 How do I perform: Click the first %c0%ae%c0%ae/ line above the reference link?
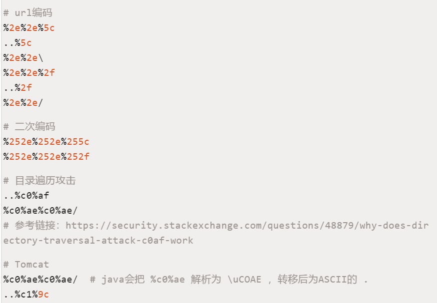click(40, 211)
